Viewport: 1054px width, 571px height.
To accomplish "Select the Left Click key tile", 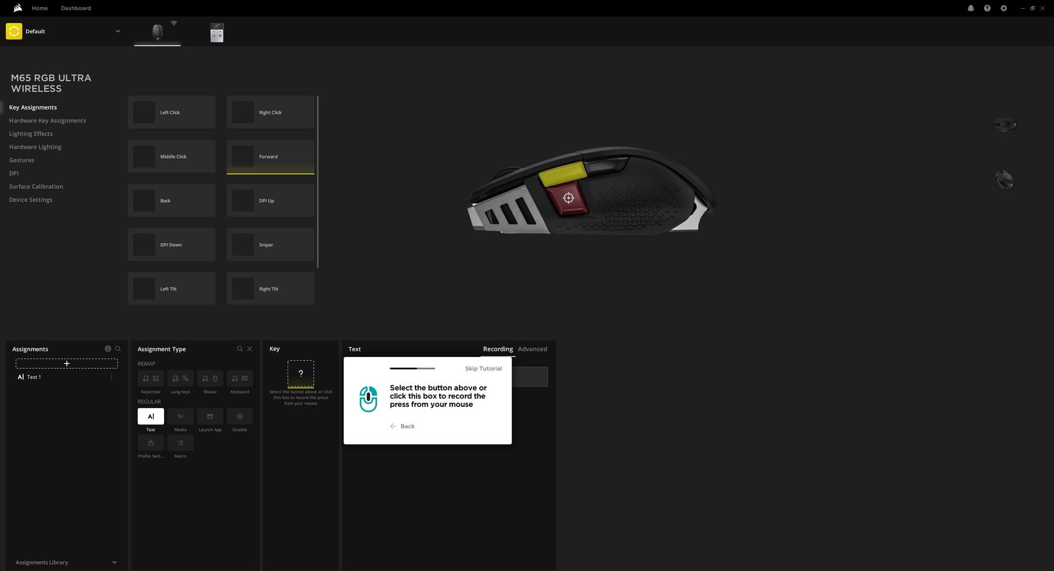I will pos(171,112).
